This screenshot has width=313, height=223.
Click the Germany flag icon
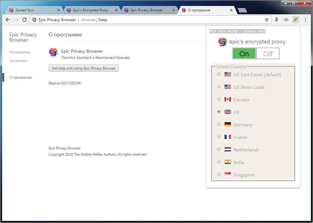pyautogui.click(x=227, y=124)
